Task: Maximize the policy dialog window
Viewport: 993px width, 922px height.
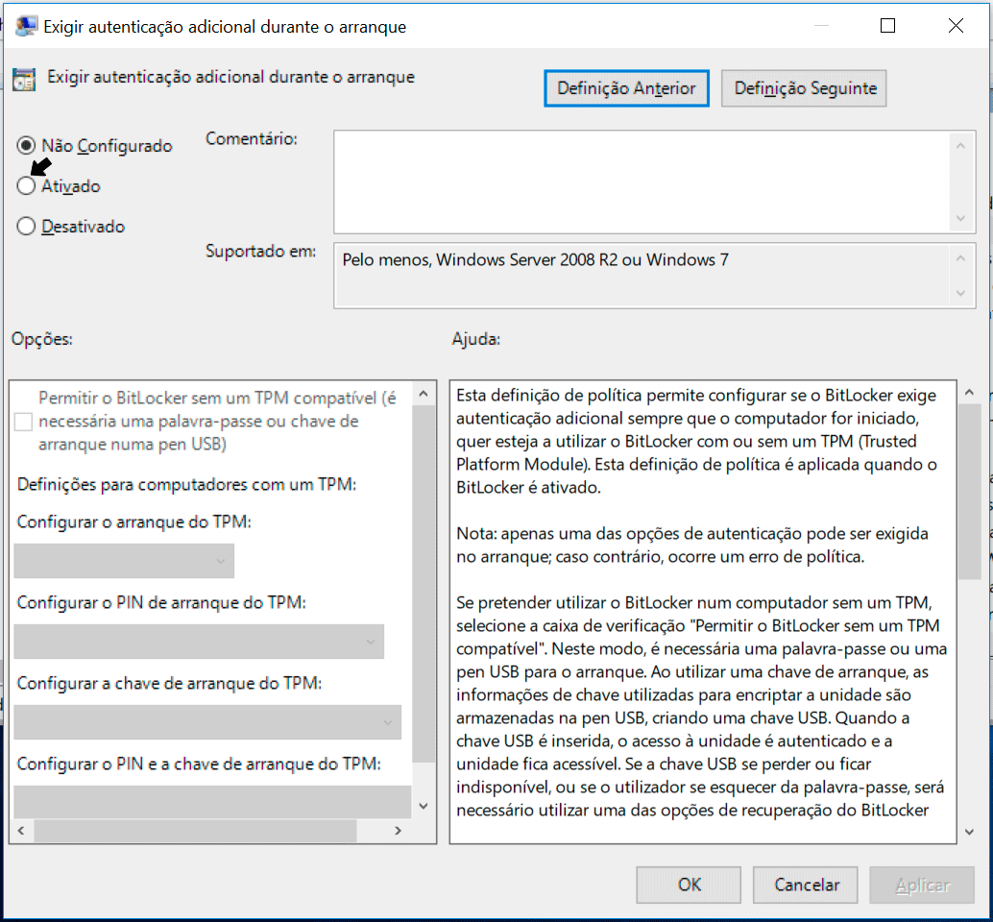Action: 888,25
